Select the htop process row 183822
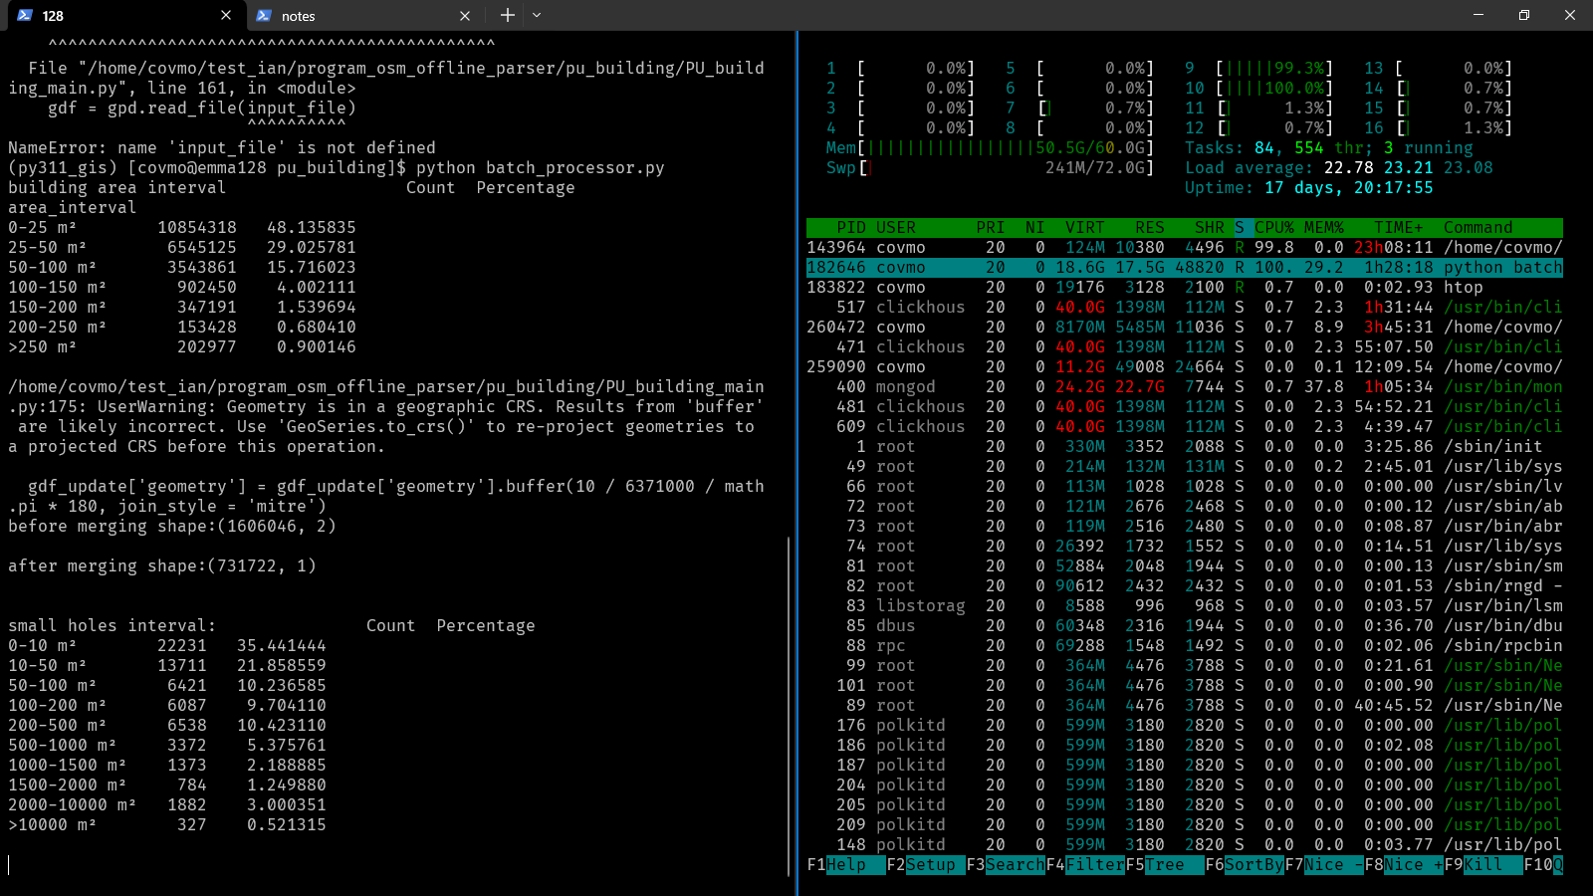 point(1185,288)
